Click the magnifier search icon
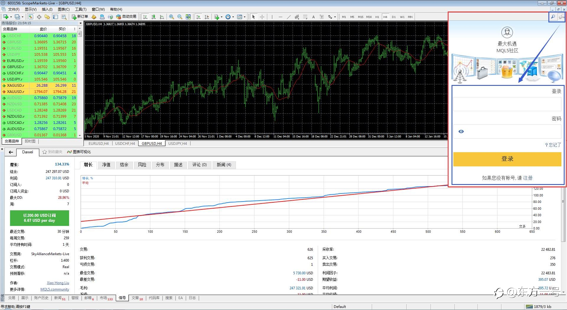 [553, 17]
